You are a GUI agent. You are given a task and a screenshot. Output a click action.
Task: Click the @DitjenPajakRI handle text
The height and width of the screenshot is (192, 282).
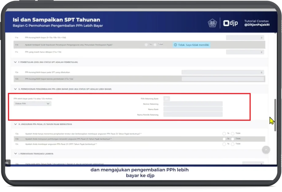pos(256,25)
